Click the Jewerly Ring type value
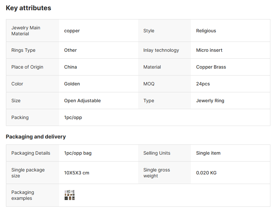This screenshot has height=213, width=274. pos(210,101)
